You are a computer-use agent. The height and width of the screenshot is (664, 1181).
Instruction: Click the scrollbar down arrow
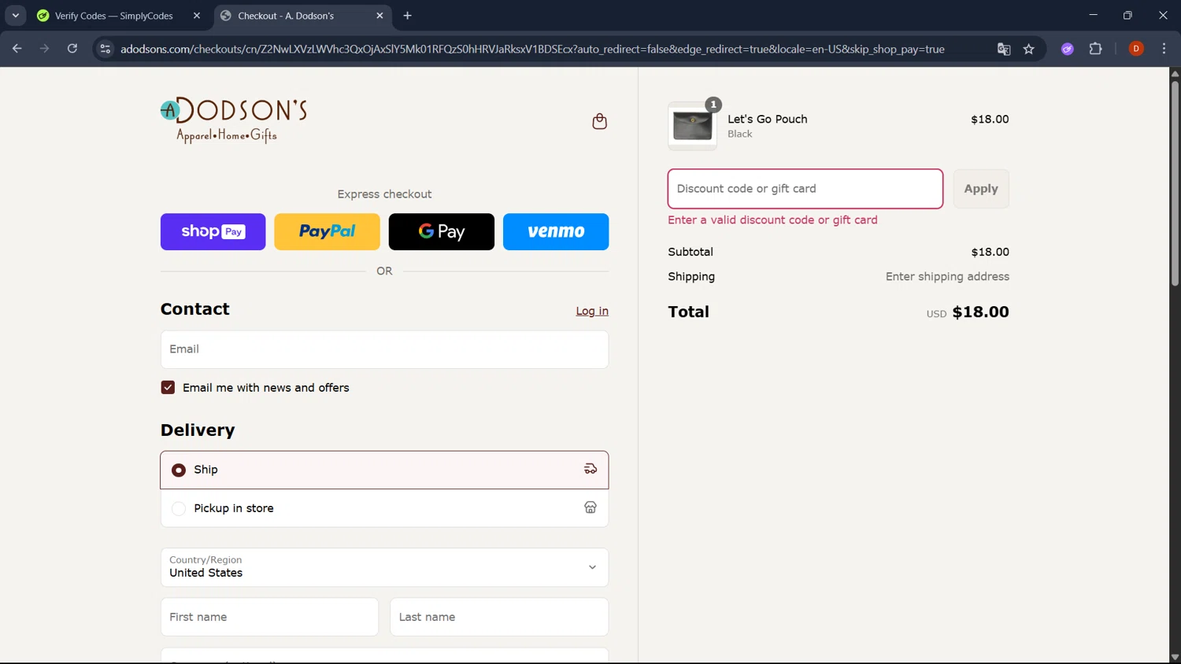[1175, 657]
